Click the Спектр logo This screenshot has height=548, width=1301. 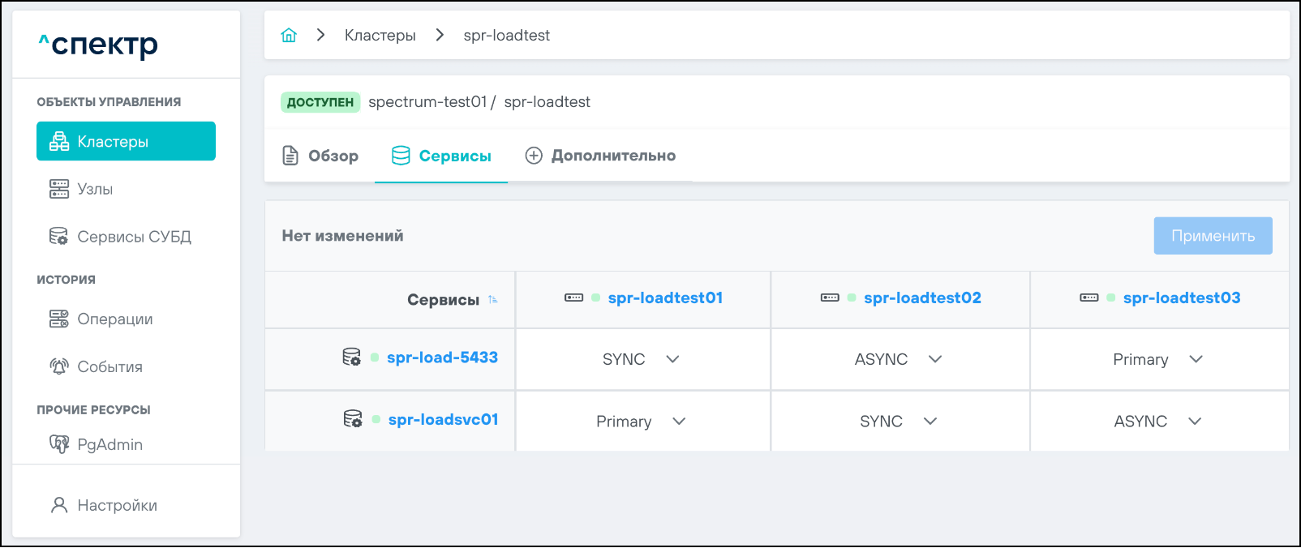pyautogui.click(x=98, y=45)
